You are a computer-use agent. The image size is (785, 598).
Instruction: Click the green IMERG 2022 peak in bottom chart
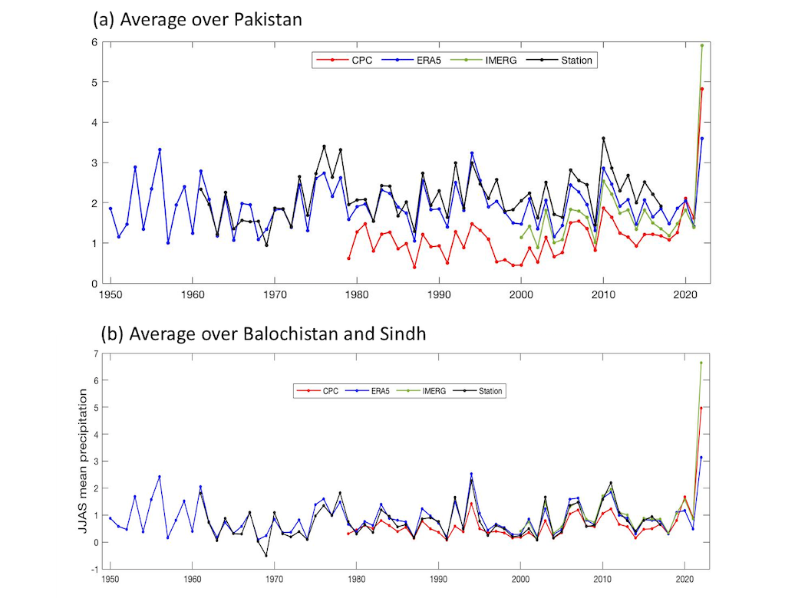click(701, 363)
